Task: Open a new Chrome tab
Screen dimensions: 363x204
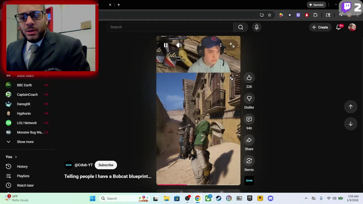Action: [x=119, y=5]
